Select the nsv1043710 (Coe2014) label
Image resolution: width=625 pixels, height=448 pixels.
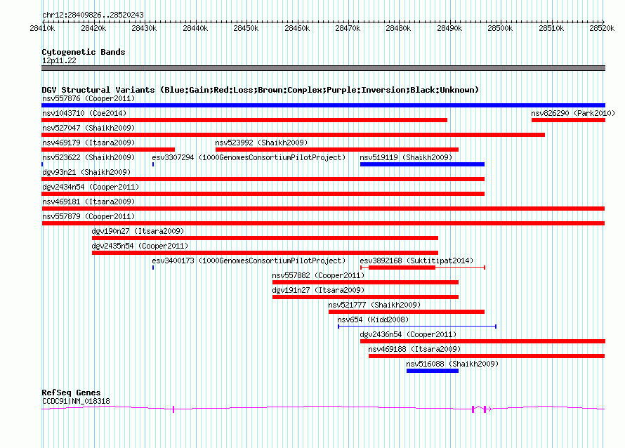[x=84, y=113]
